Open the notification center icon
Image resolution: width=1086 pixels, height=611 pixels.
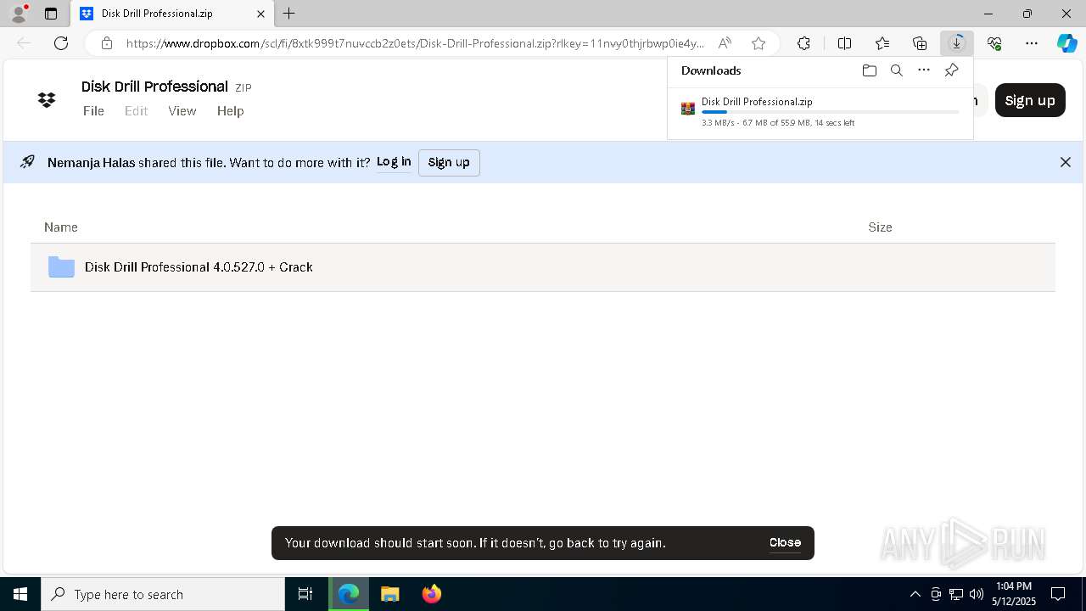(x=1059, y=594)
